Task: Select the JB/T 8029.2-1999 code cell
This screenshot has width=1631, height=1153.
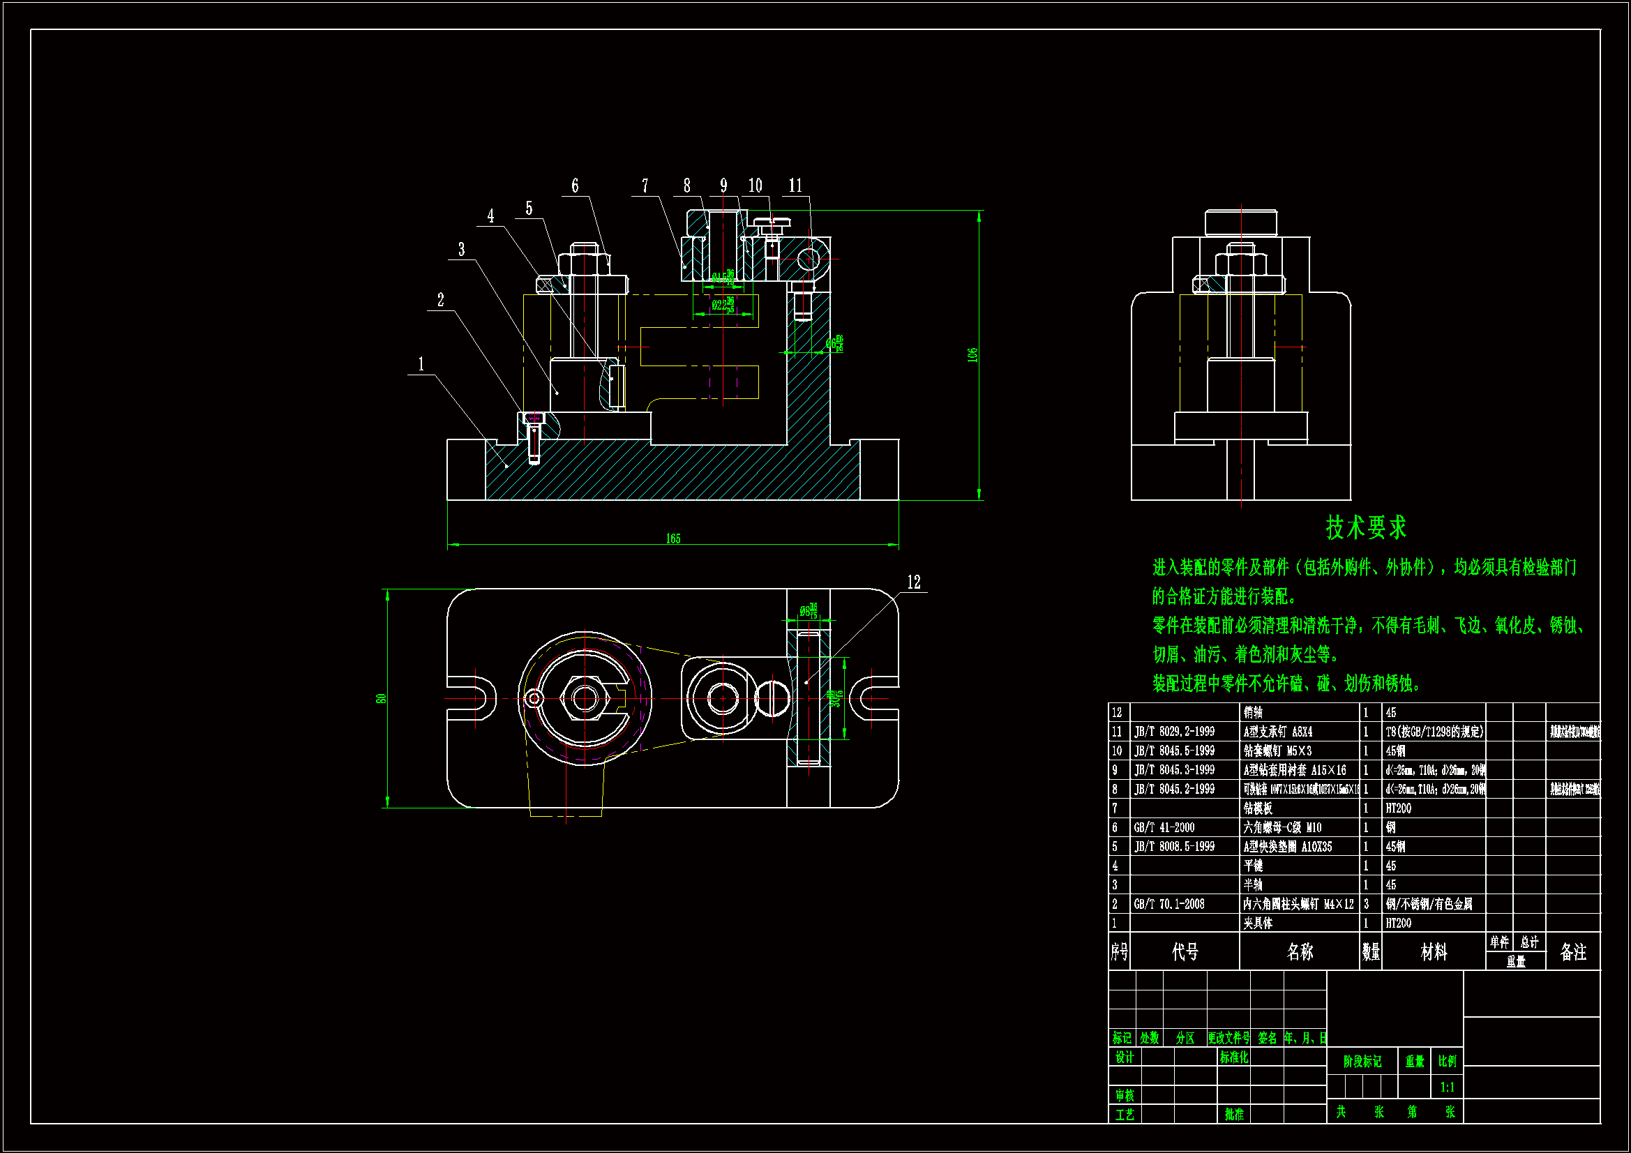Action: 1173,732
